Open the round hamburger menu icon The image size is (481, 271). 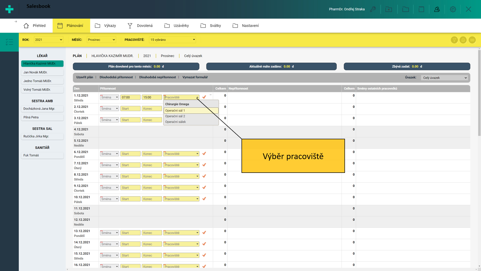point(472,40)
